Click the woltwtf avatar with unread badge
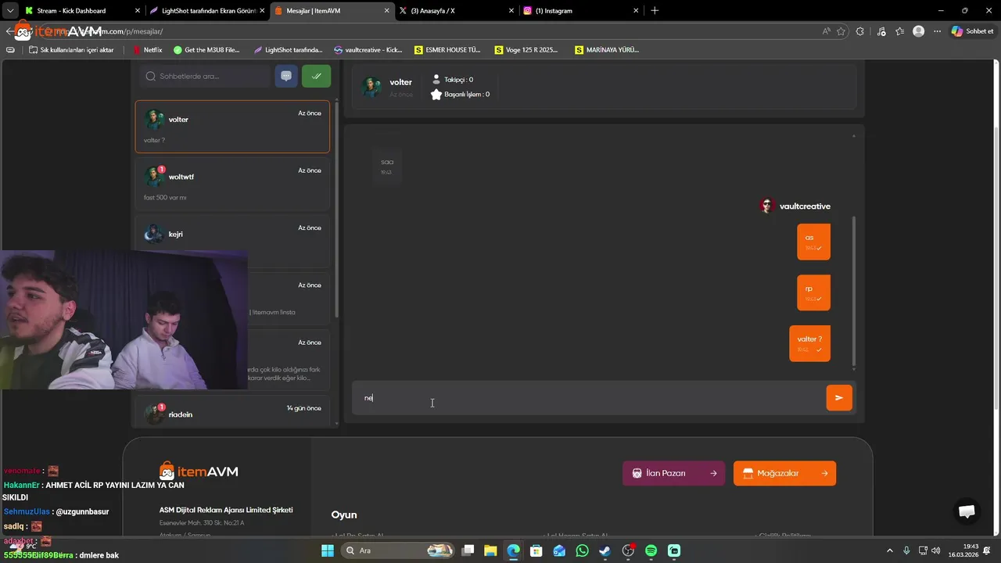 click(154, 177)
